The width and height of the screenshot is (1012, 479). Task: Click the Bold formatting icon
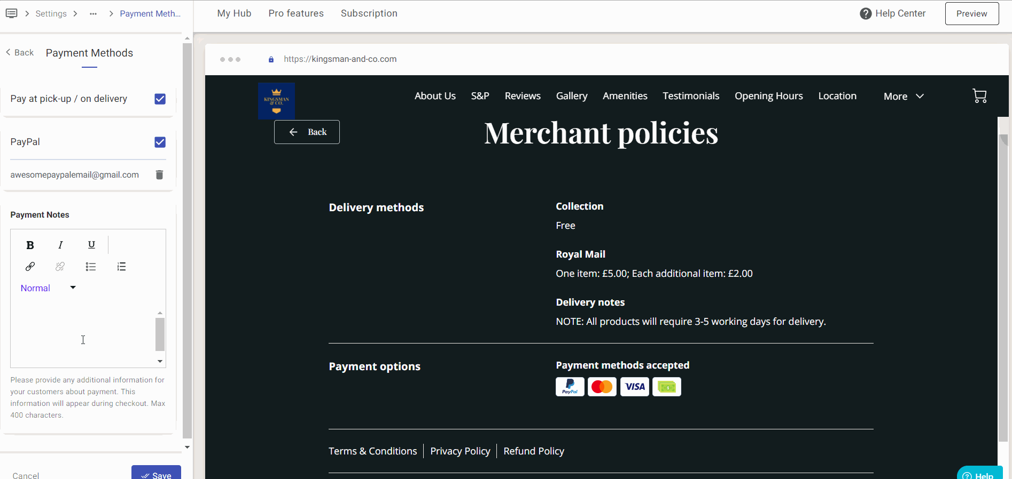(30, 245)
